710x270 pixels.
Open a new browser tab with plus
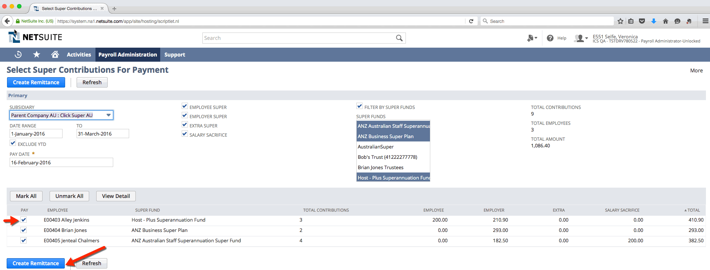point(114,8)
